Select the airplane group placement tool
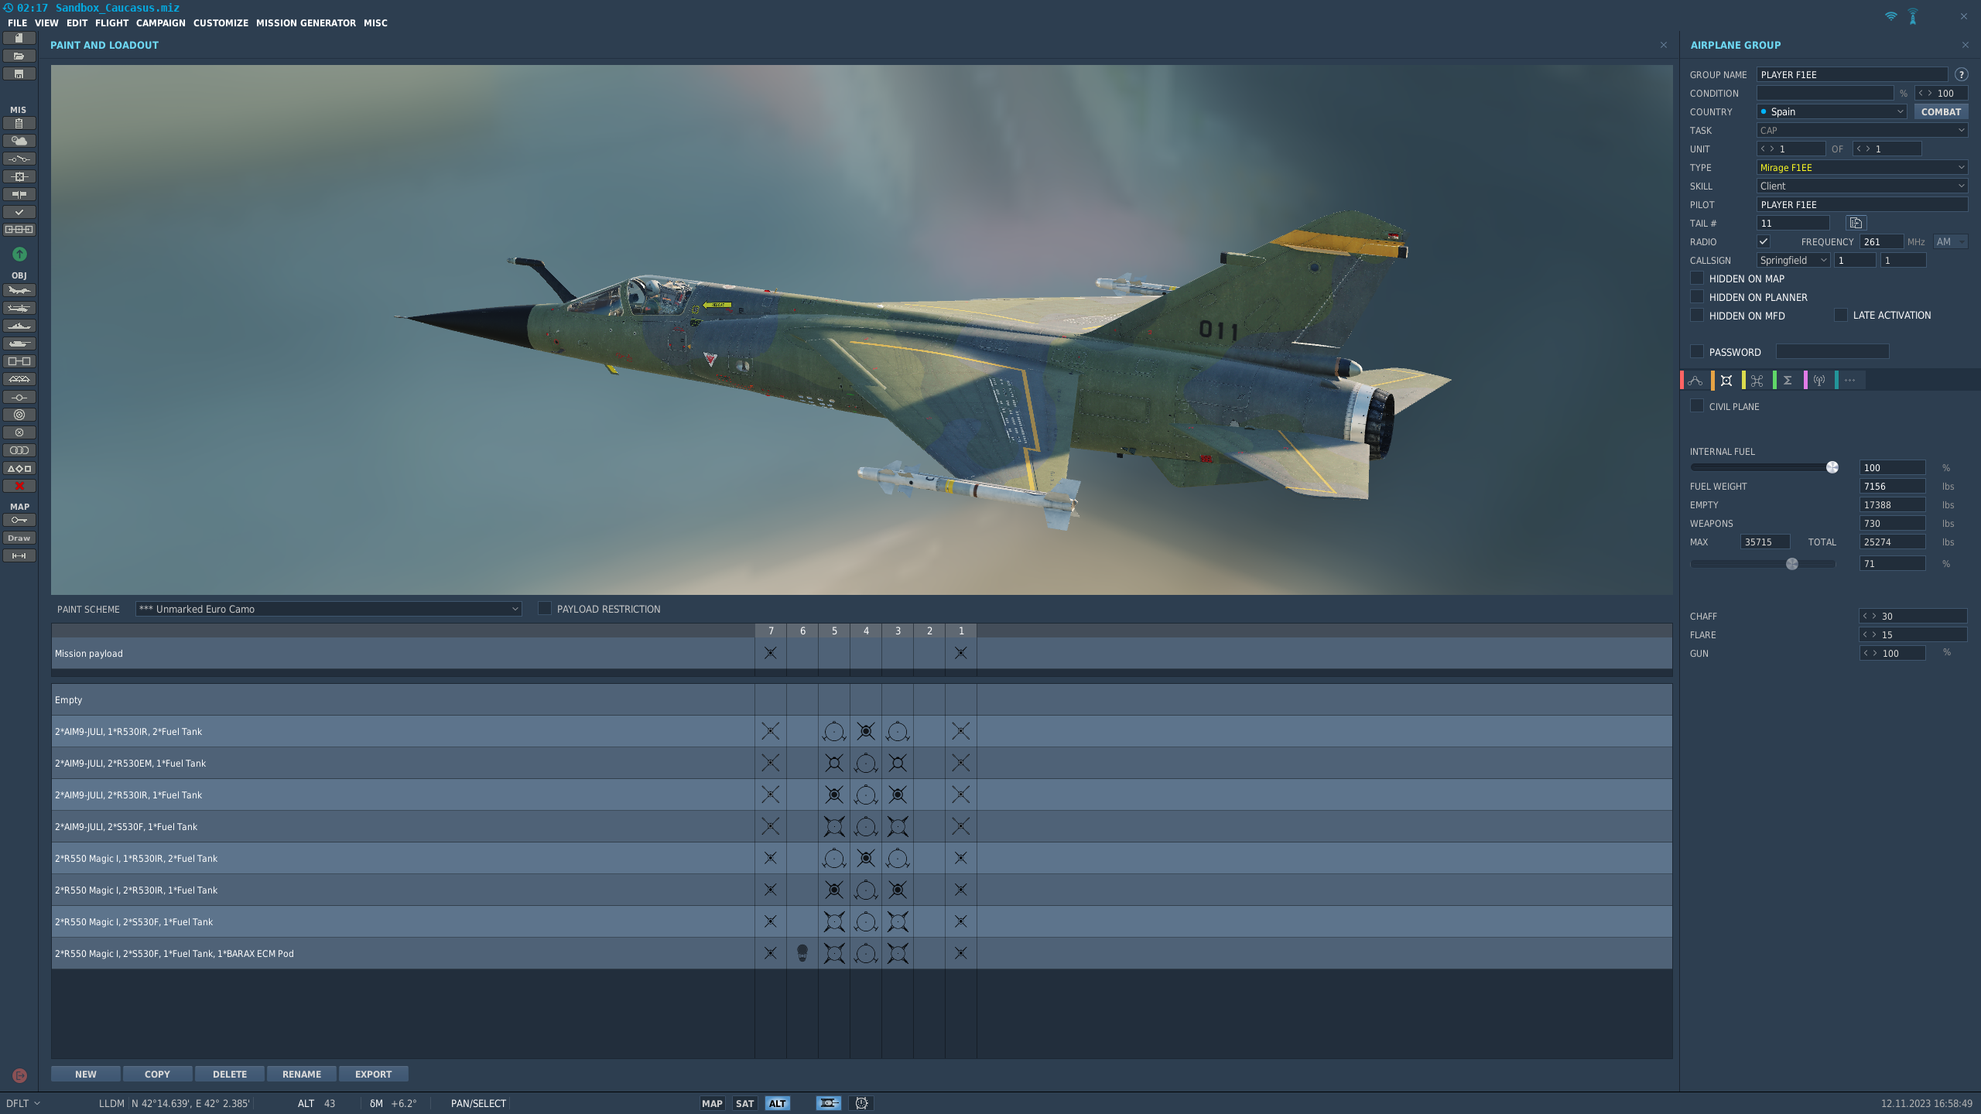 tap(19, 290)
